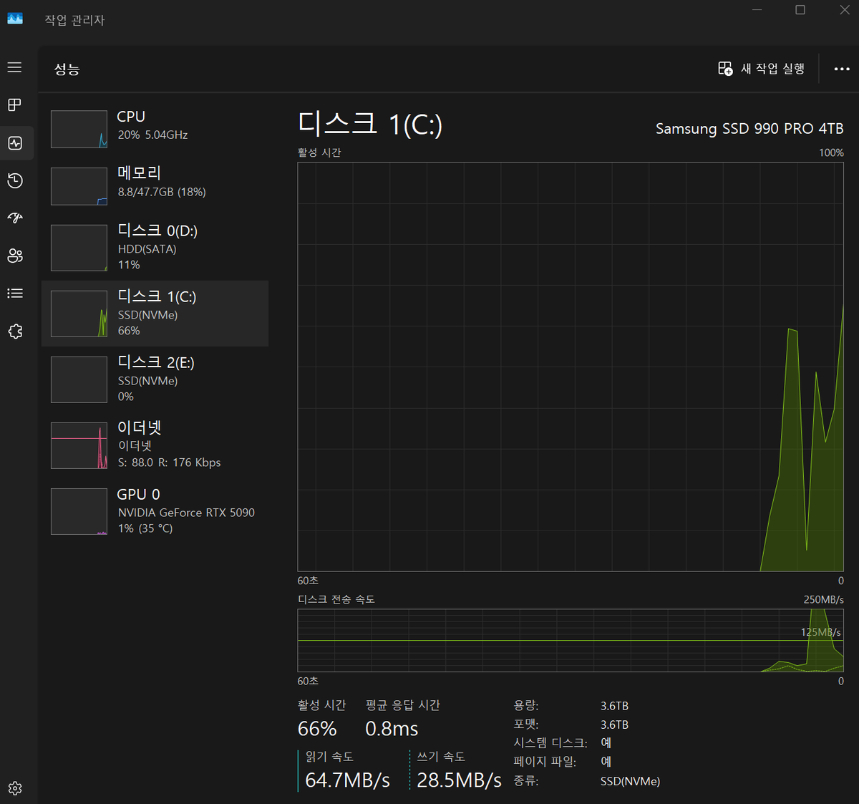The height and width of the screenshot is (804, 859).
Task: Click the Task Manager app icon in title bar
Action: click(15, 19)
